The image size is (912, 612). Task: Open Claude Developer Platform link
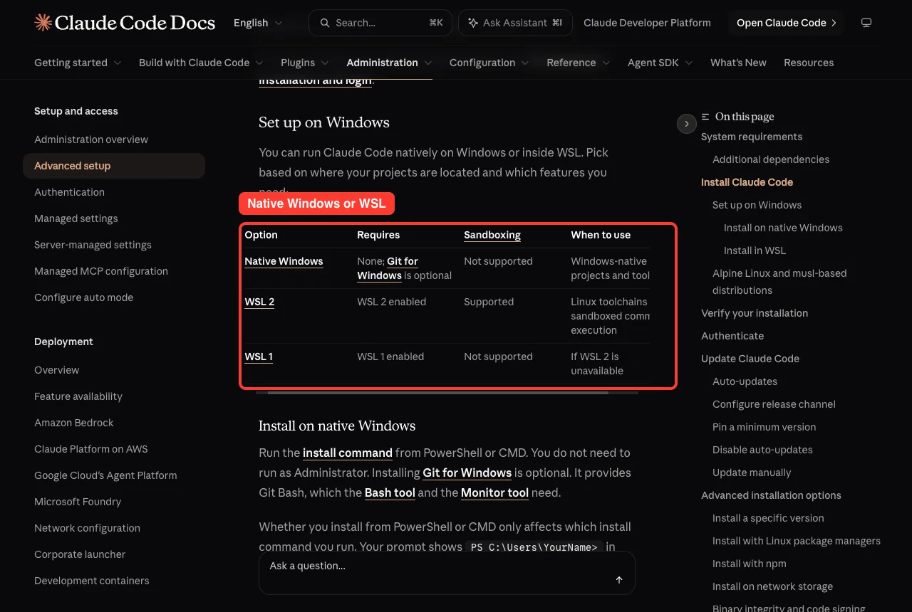pos(647,23)
